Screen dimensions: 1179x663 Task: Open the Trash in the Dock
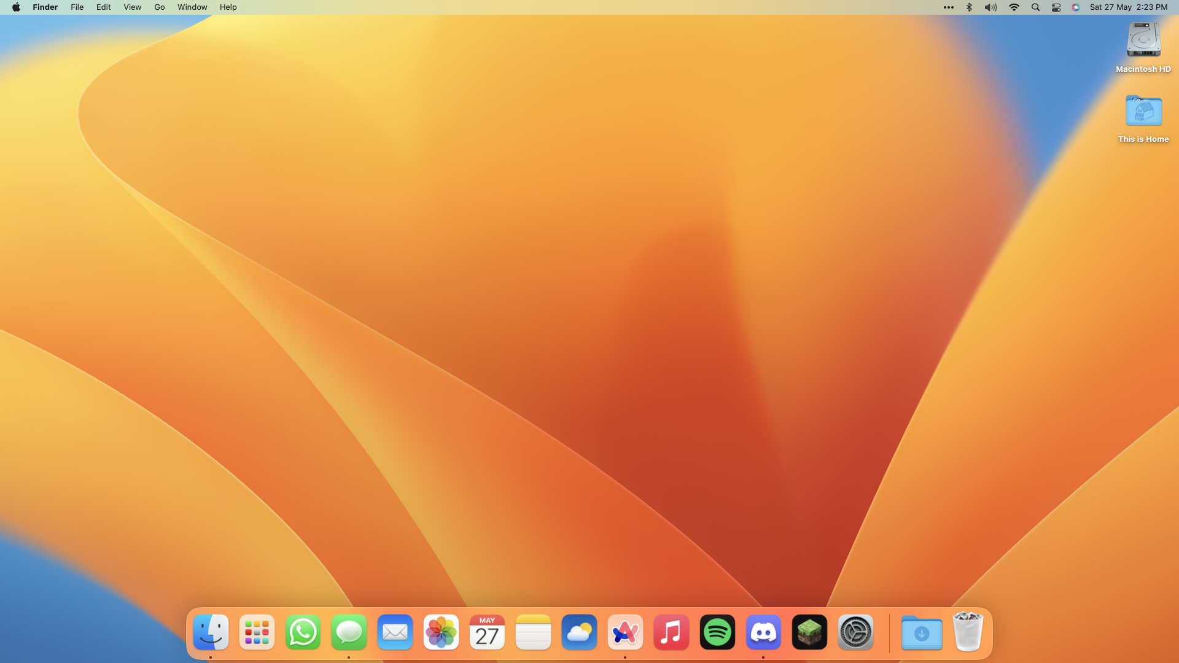(968, 631)
